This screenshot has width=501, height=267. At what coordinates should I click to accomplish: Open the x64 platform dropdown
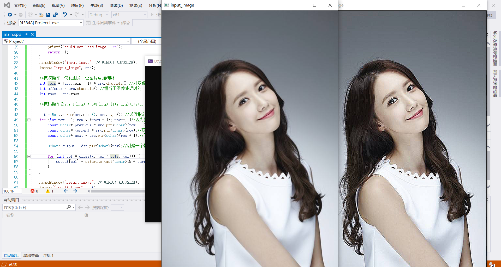tap(129, 15)
